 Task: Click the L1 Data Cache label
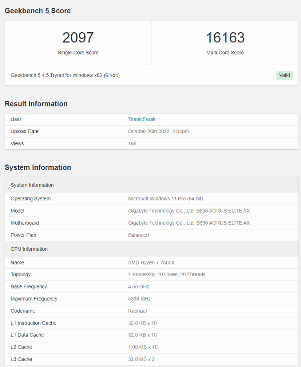tap(27, 335)
